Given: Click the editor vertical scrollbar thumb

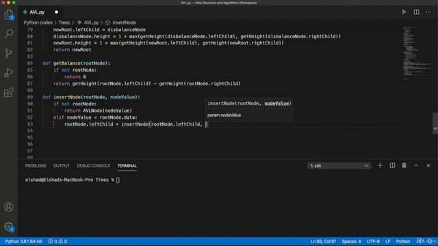Looking at the screenshot, I should click(x=435, y=123).
